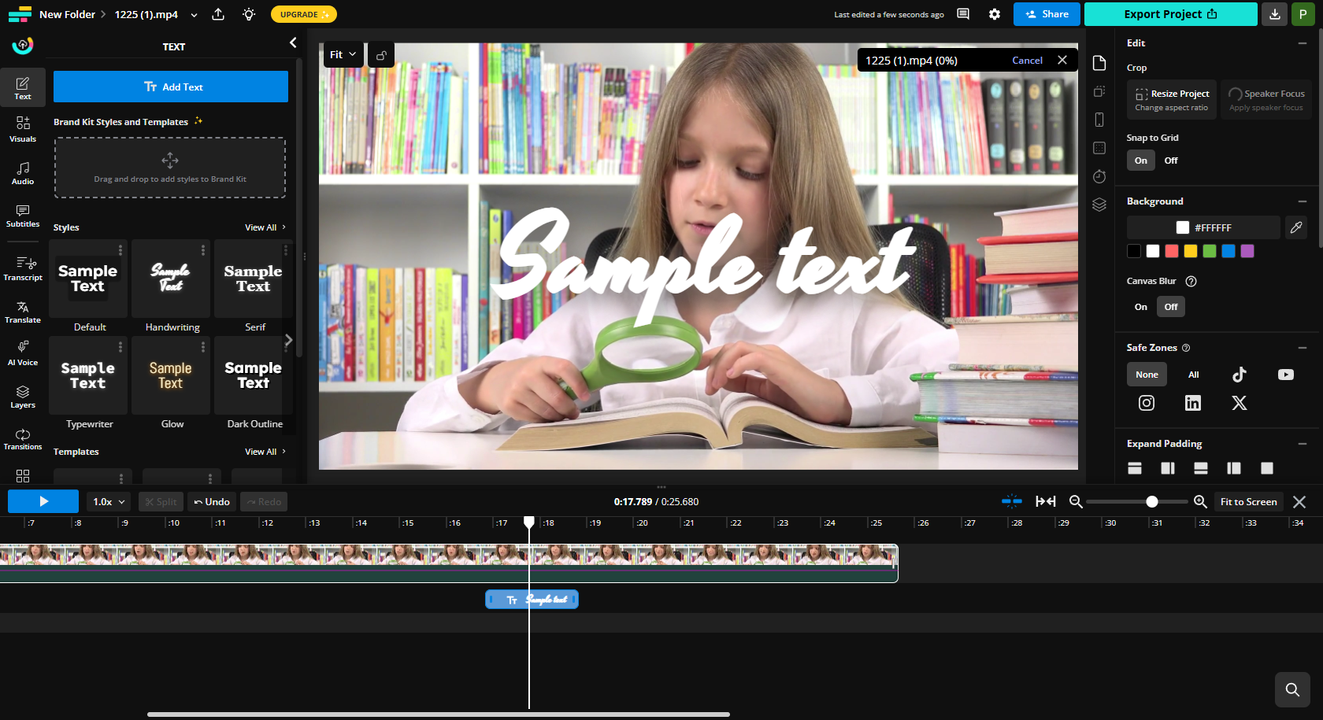Select the YouTube safe zone icon
This screenshot has height=720, width=1323.
(1286, 375)
